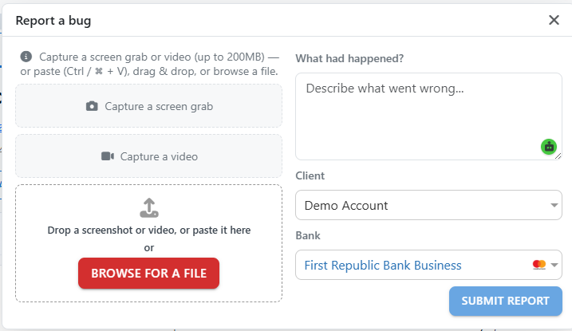This screenshot has width=572, height=331.
Task: Choose Capture a screen grab
Action: (149, 106)
